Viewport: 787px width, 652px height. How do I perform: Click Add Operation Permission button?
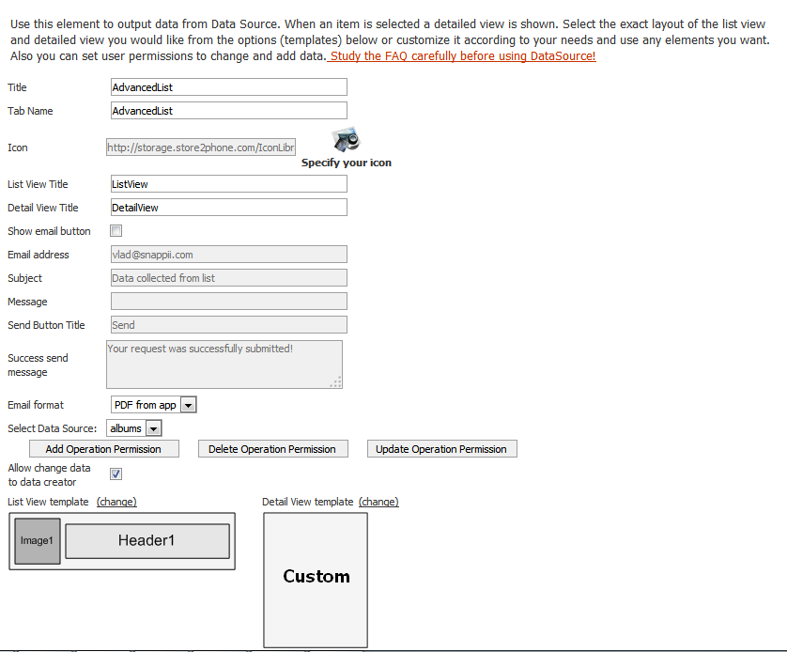tap(103, 449)
